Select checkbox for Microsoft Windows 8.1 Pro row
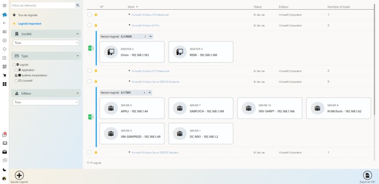 [90, 25]
